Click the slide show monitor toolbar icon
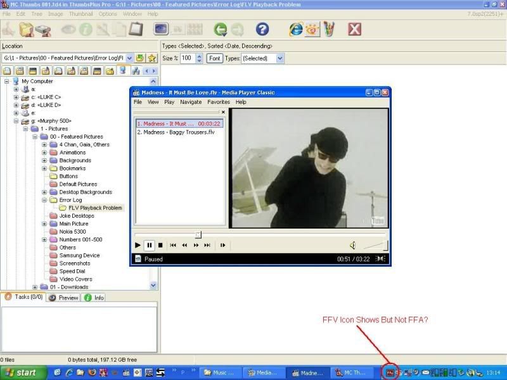Screen dimensions: 507x380 pyautogui.click(x=161, y=29)
